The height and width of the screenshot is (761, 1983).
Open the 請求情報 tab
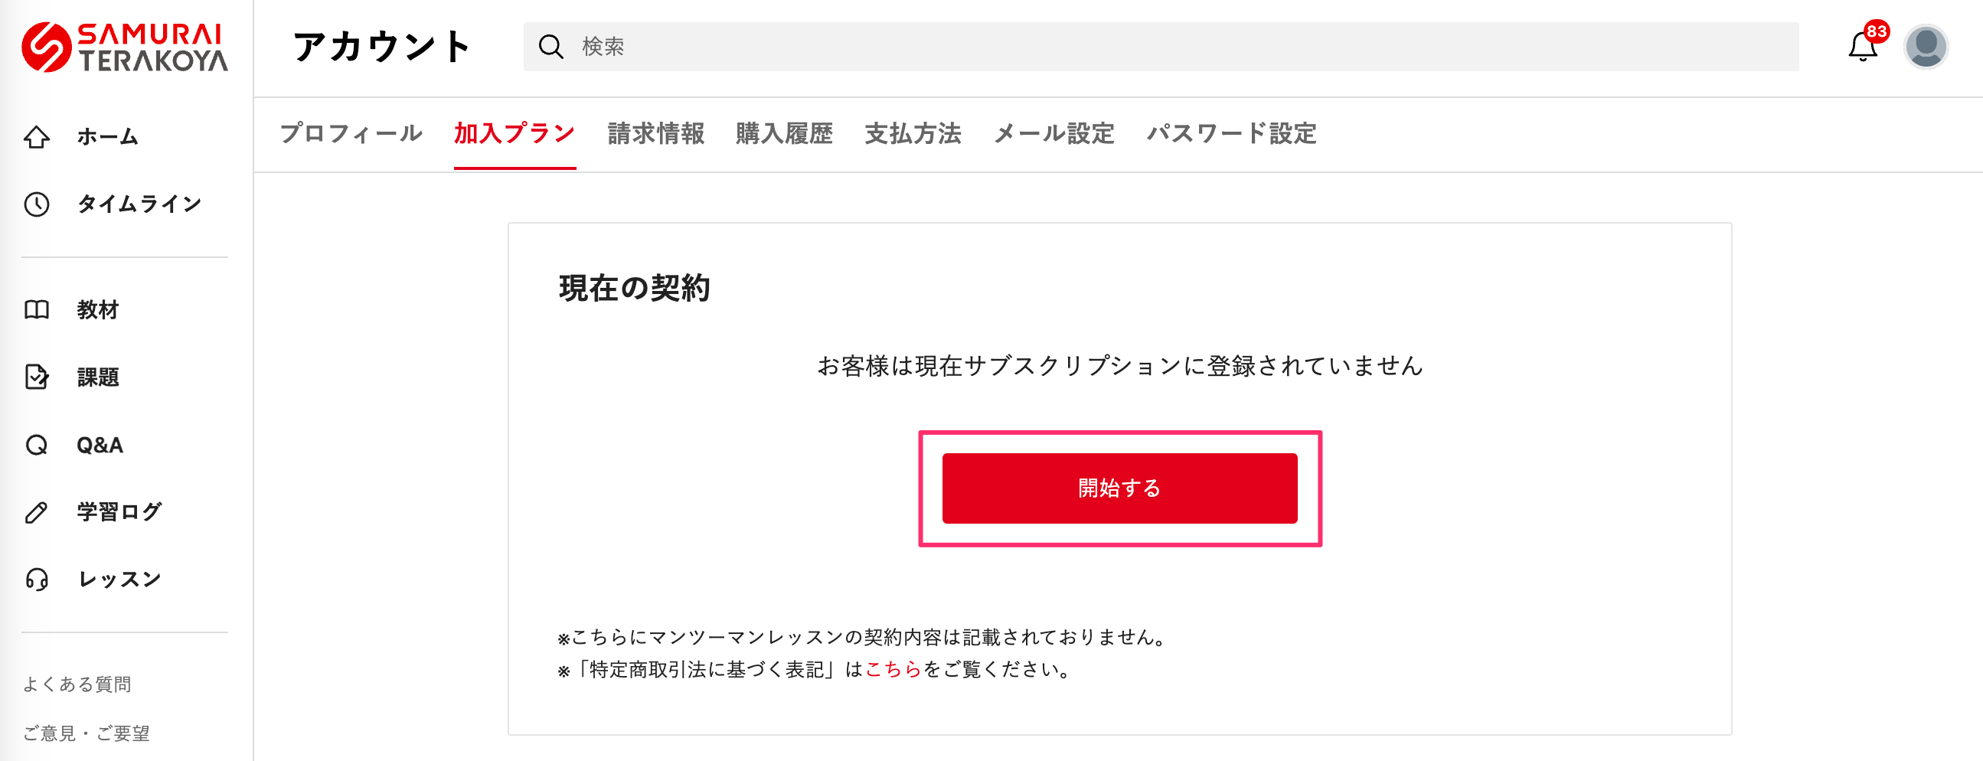coord(656,134)
